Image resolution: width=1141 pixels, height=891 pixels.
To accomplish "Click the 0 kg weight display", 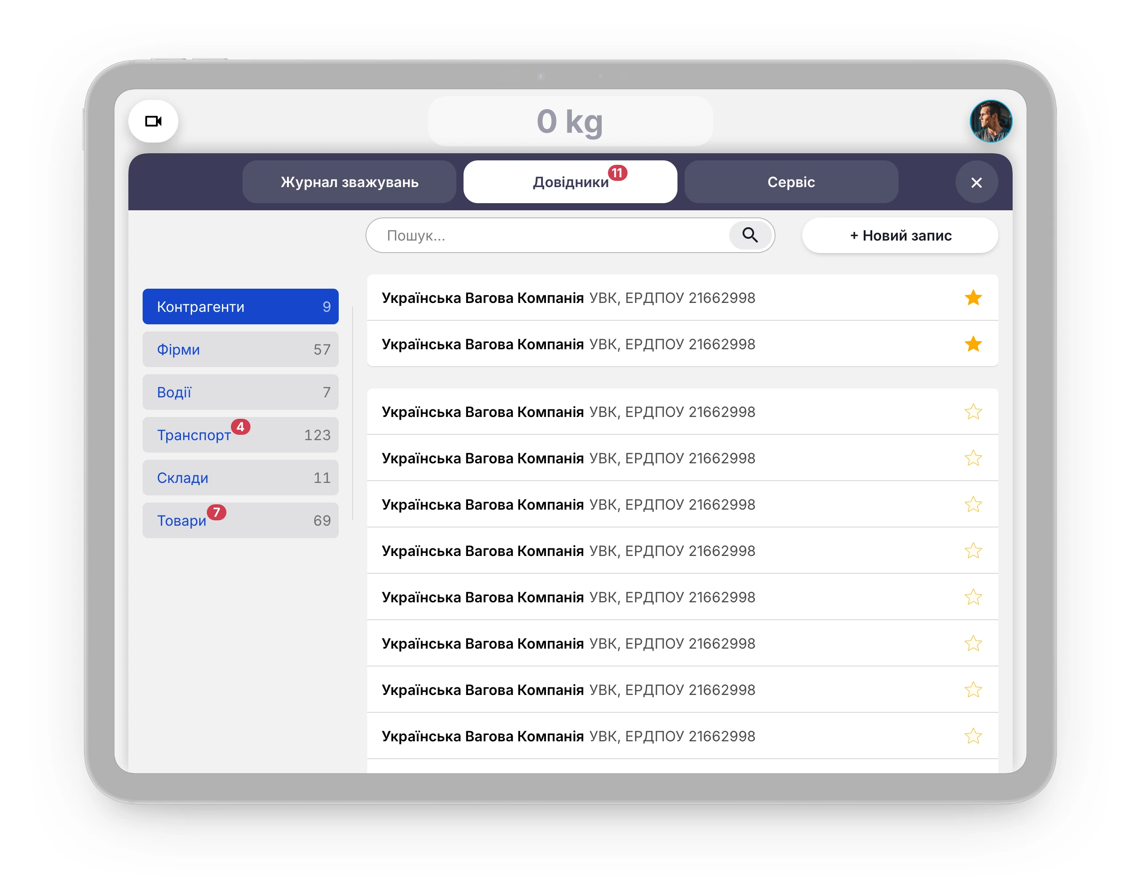I will click(x=570, y=121).
